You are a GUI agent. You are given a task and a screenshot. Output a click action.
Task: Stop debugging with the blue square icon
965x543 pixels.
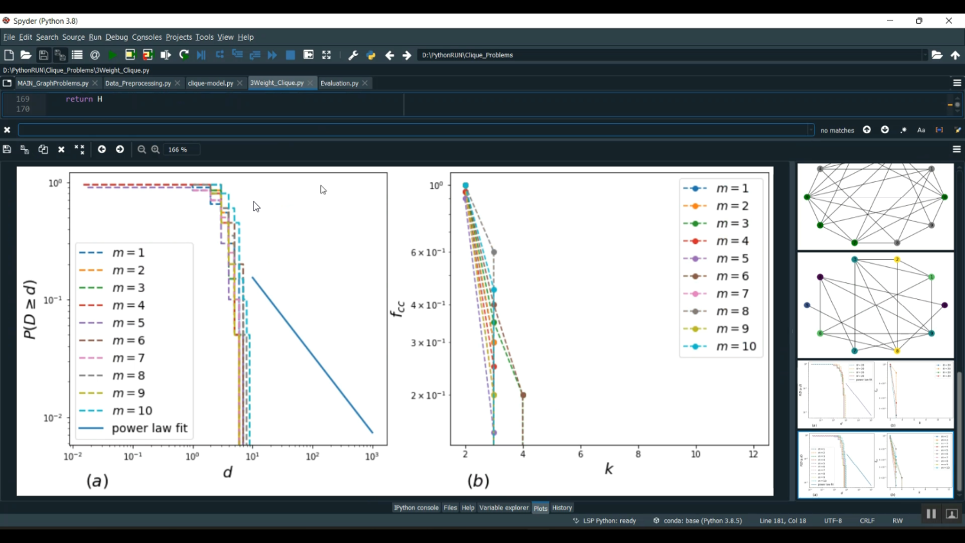pyautogui.click(x=291, y=55)
